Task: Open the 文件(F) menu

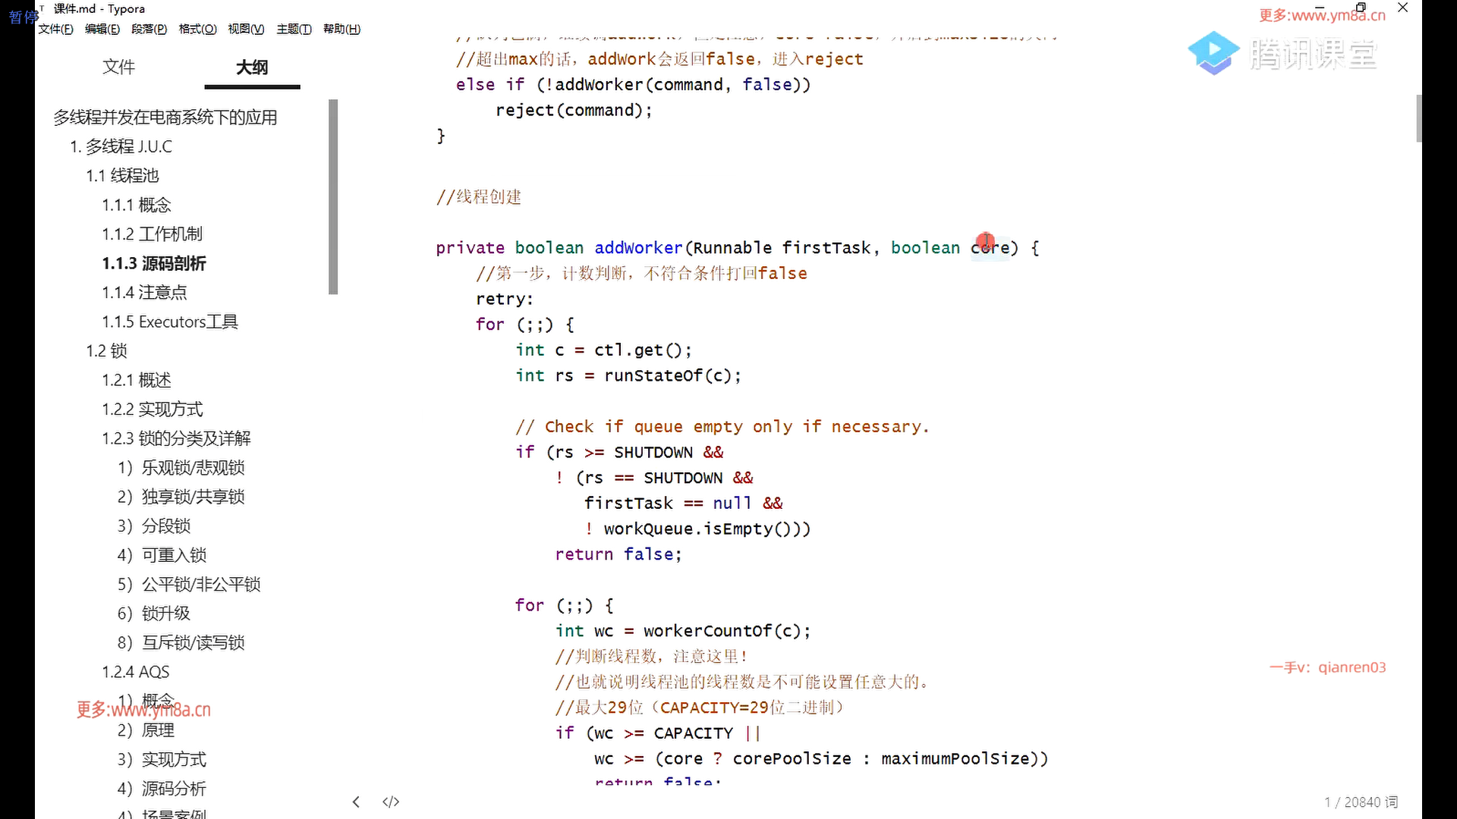Action: pyautogui.click(x=55, y=29)
